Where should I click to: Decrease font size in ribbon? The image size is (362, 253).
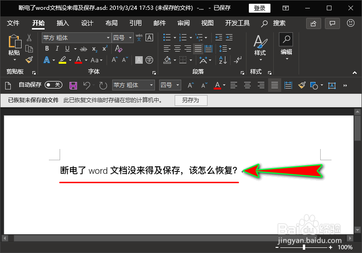(125, 60)
